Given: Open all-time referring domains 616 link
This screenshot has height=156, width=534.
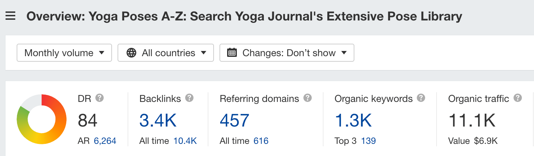Looking at the screenshot, I should 261,141.
